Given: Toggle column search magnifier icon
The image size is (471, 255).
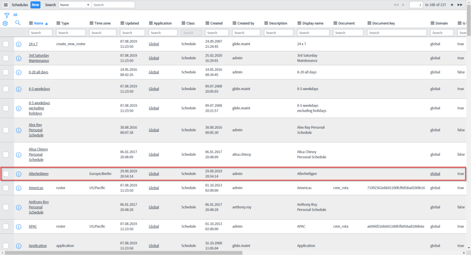Looking at the screenshot, I should pos(18,23).
